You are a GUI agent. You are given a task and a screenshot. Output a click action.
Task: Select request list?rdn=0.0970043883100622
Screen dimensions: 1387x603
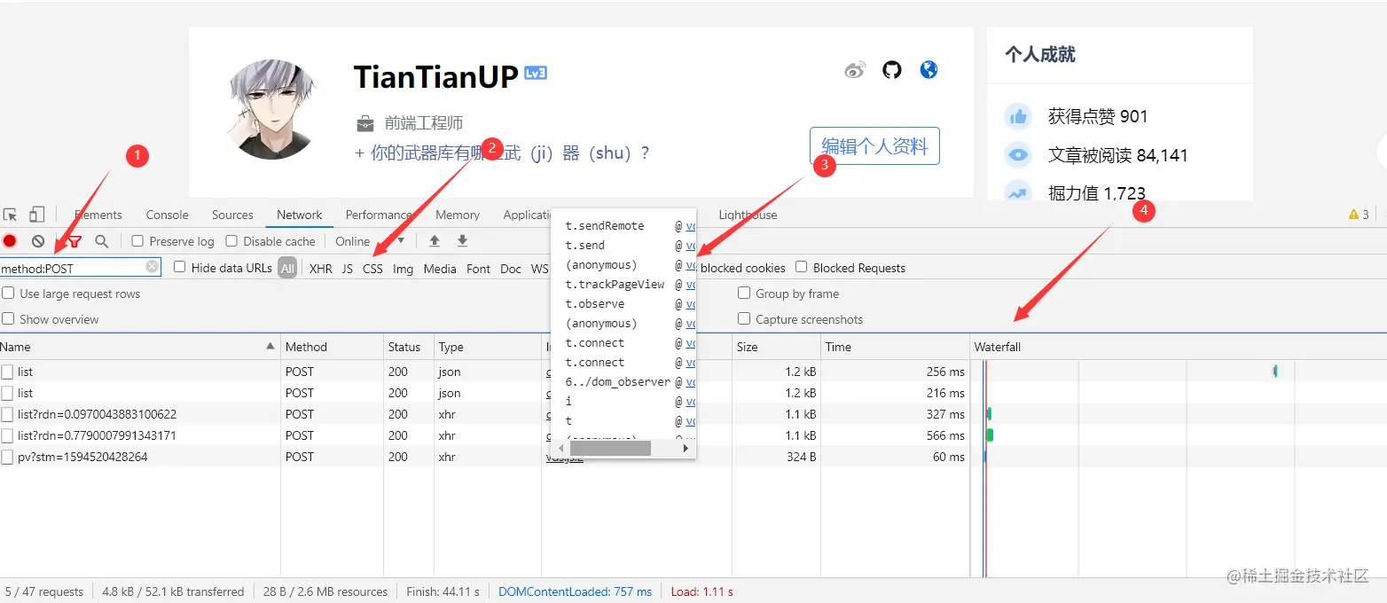point(98,414)
